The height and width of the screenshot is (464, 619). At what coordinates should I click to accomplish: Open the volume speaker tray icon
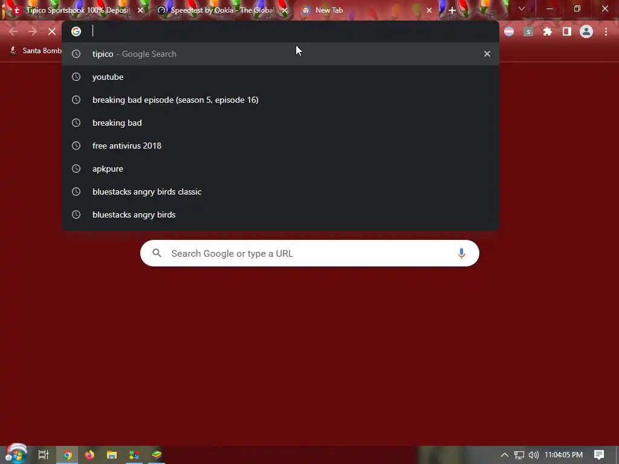click(x=533, y=455)
